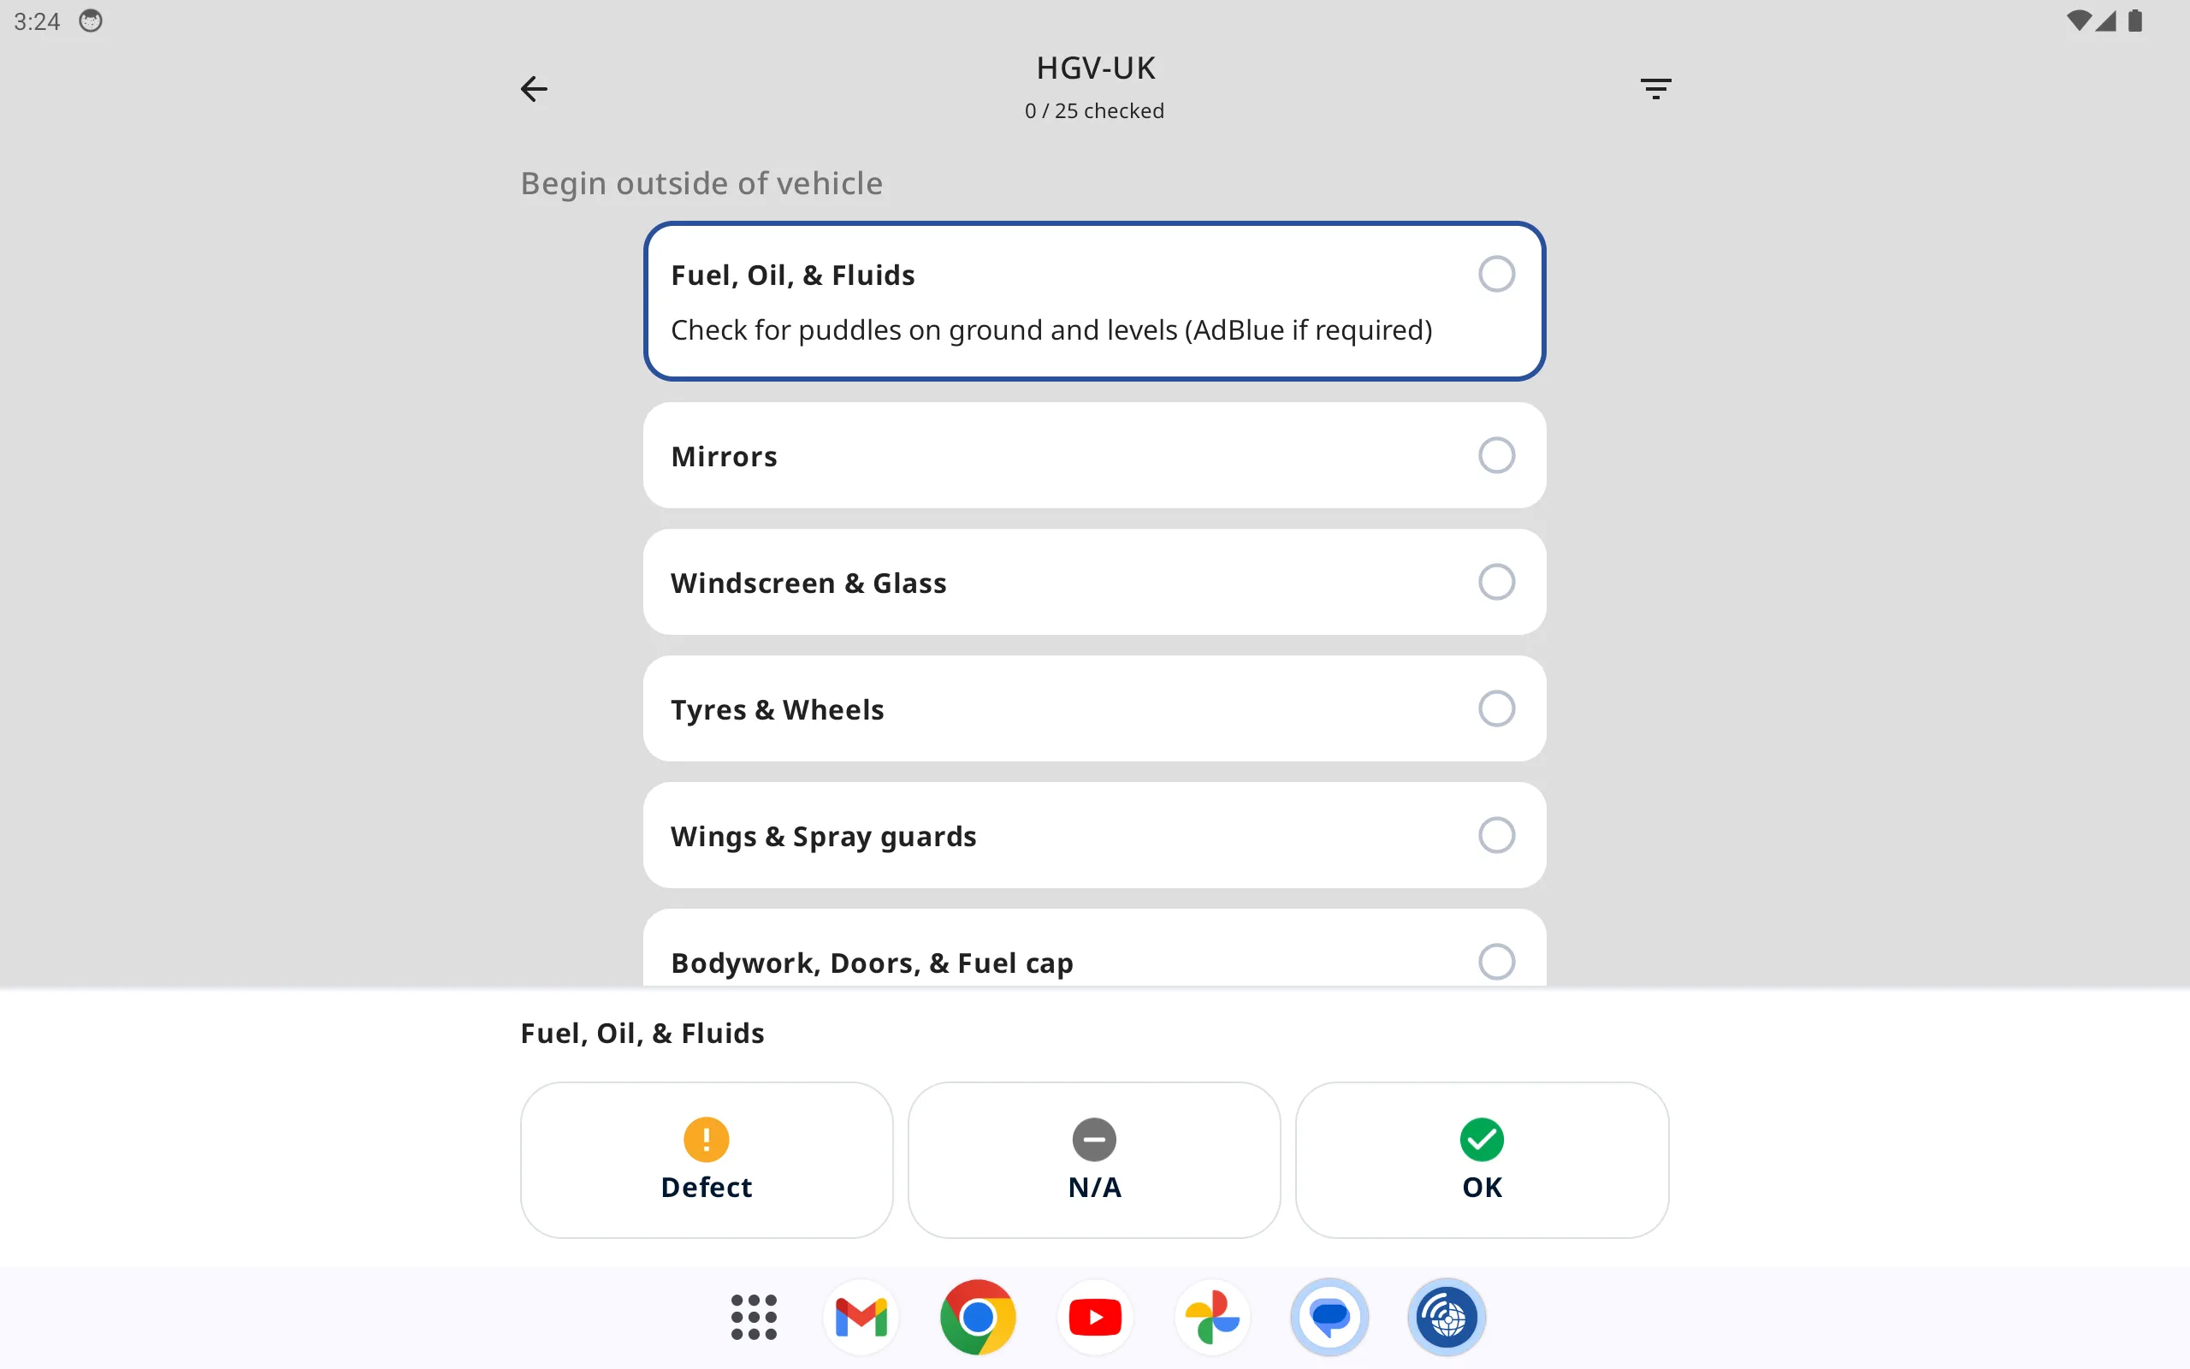Image resolution: width=2190 pixels, height=1369 pixels.
Task: Open Gmail app from taskbar
Action: [864, 1315]
